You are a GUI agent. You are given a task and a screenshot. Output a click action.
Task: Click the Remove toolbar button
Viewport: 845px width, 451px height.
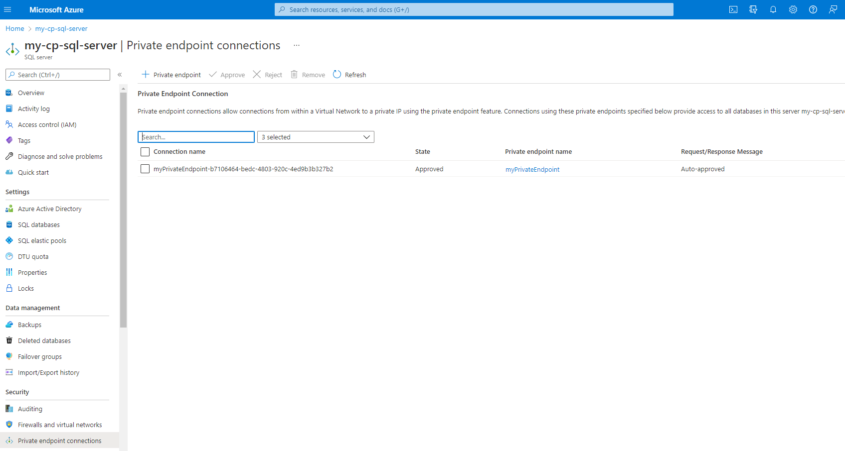click(x=308, y=75)
